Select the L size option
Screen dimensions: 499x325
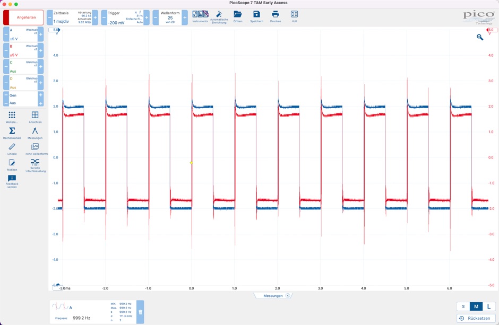point(489,306)
